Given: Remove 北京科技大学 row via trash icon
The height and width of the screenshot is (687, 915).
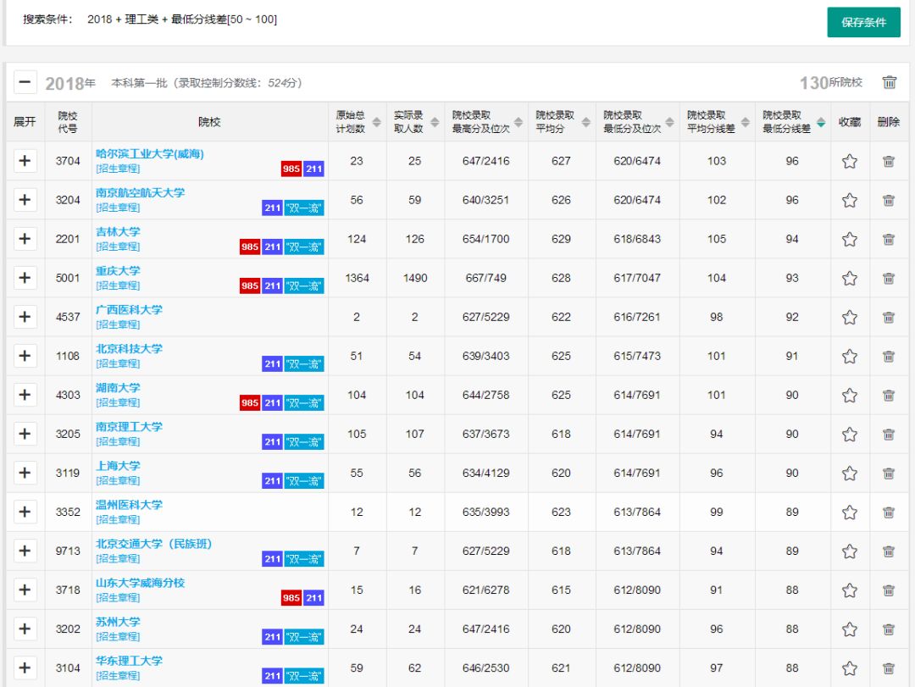Looking at the screenshot, I should click(889, 356).
